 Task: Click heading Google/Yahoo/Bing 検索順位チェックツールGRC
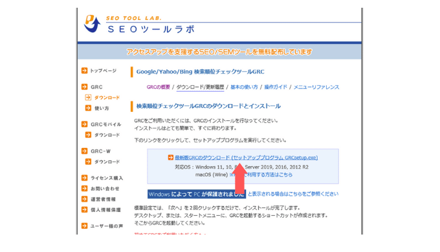pos(201,72)
